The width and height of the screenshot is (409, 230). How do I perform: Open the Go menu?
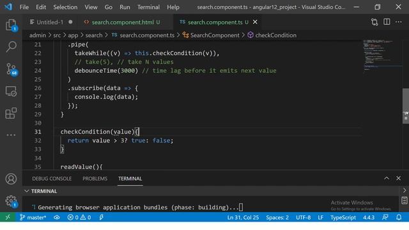point(109,7)
